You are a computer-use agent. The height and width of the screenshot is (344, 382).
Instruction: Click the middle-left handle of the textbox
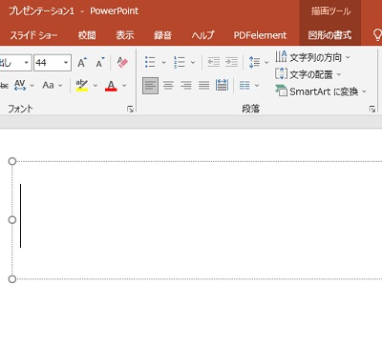pos(12,220)
